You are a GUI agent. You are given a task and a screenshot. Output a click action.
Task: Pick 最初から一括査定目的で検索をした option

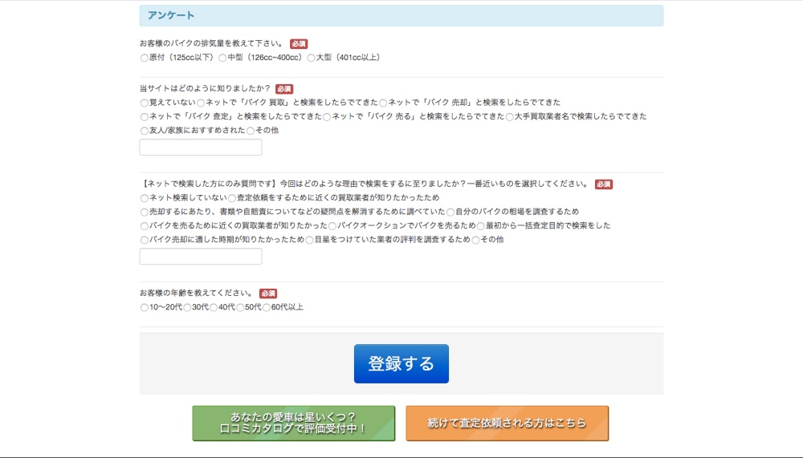click(x=481, y=226)
